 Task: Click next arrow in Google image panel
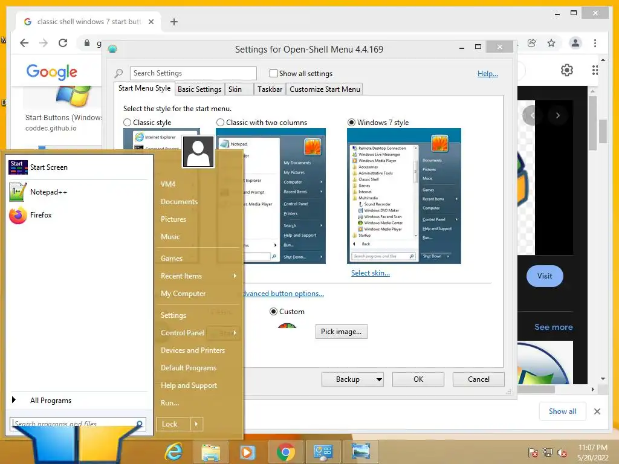[x=558, y=115]
